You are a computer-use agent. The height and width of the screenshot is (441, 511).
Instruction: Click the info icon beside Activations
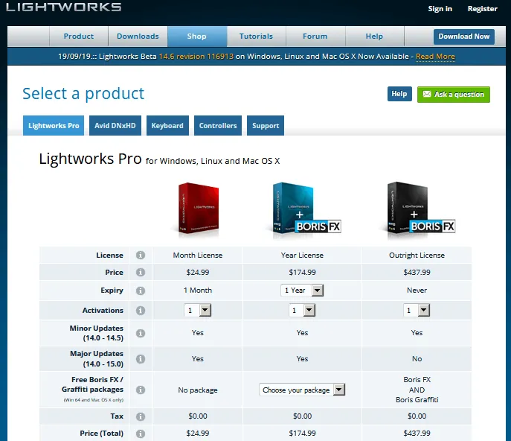[x=141, y=311]
